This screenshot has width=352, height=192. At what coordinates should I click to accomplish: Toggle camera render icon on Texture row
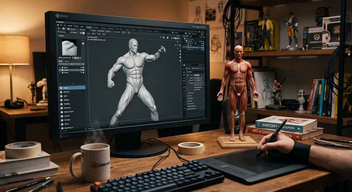tap(83, 73)
